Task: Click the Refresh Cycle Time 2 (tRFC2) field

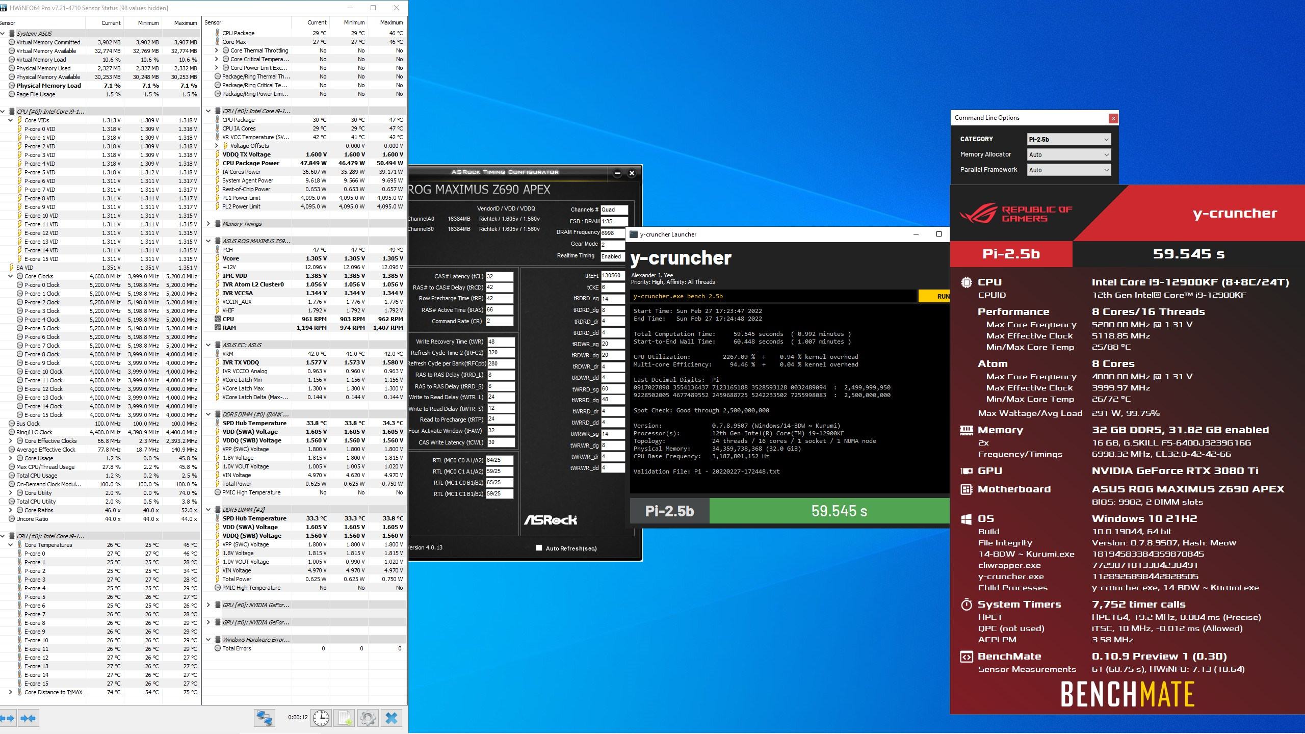Action: pyautogui.click(x=501, y=353)
